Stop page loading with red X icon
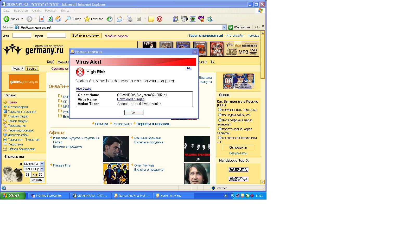 pos(42,19)
